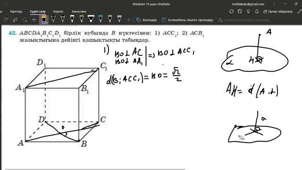
Task: Select the orange multicolor pen
Action: [110, 19]
